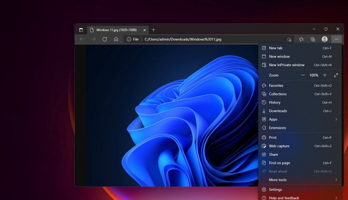Screen dimensions: 348x200
Task: Open Downloads from the menu
Action: [x=300, y=110]
